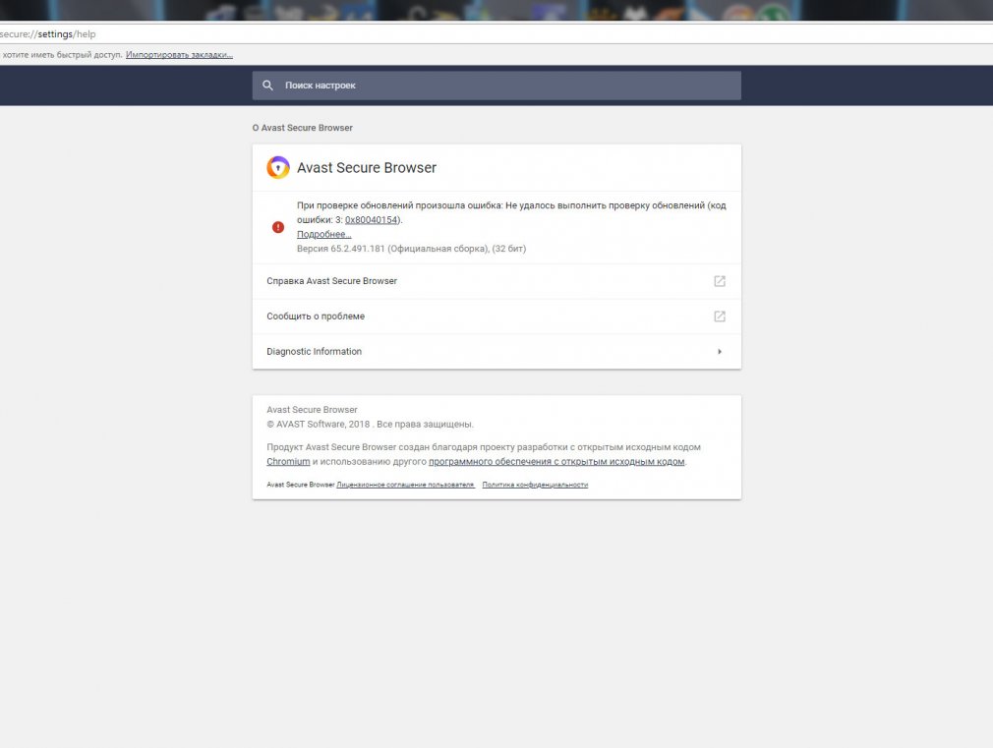
Task: Click the AVAST Software 2018 copyright text
Action: coord(370,425)
